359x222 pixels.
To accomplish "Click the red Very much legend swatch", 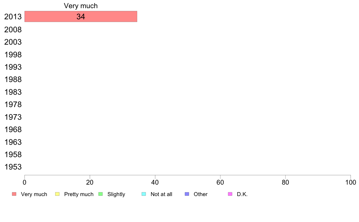I will pos(14,194).
